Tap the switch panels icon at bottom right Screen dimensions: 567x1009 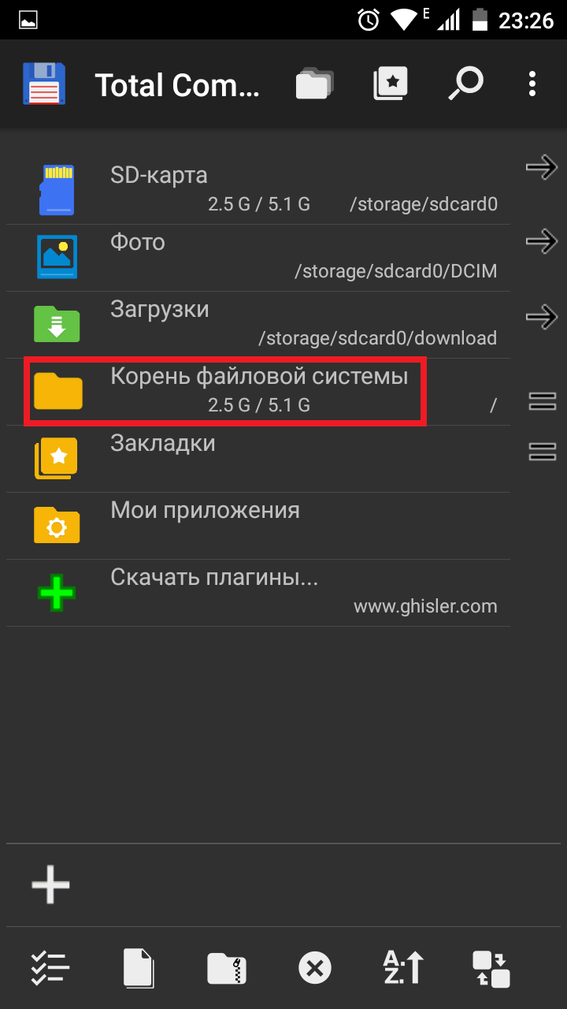(x=491, y=968)
